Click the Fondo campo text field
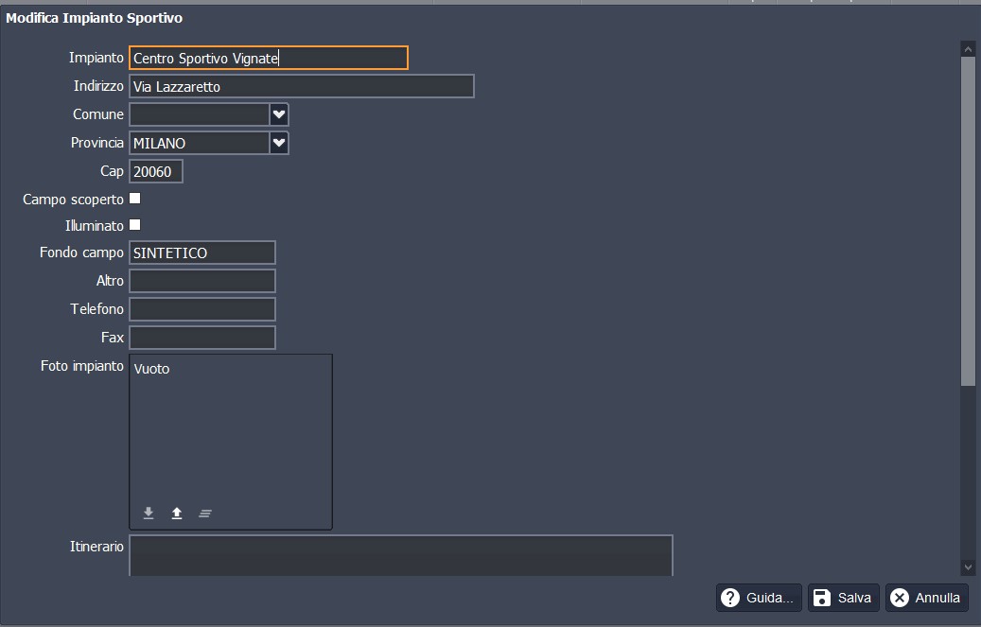Screen dimensions: 981x627 (201, 253)
